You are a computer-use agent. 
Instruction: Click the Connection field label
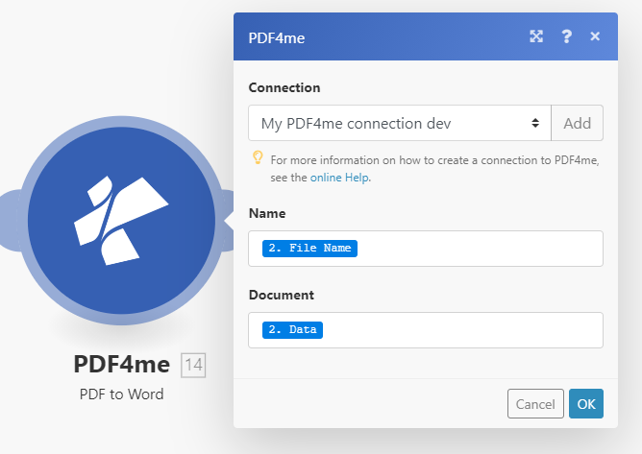point(284,87)
